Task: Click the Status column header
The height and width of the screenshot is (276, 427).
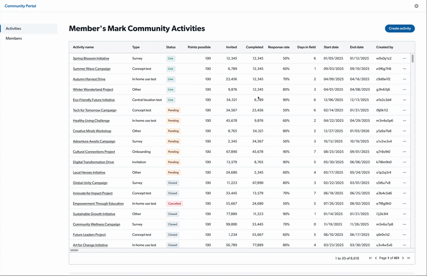Action: (171, 47)
